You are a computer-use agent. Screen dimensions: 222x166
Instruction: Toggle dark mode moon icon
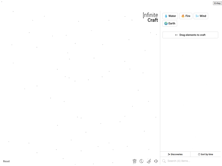click(141, 161)
